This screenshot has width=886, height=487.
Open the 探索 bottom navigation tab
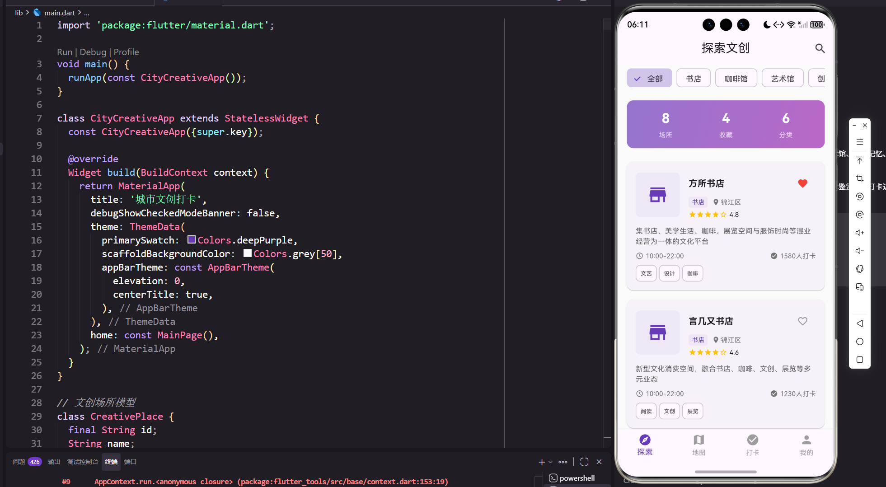click(x=645, y=445)
